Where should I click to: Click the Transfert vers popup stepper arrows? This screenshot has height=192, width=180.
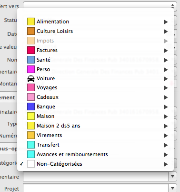[x=173, y=6]
